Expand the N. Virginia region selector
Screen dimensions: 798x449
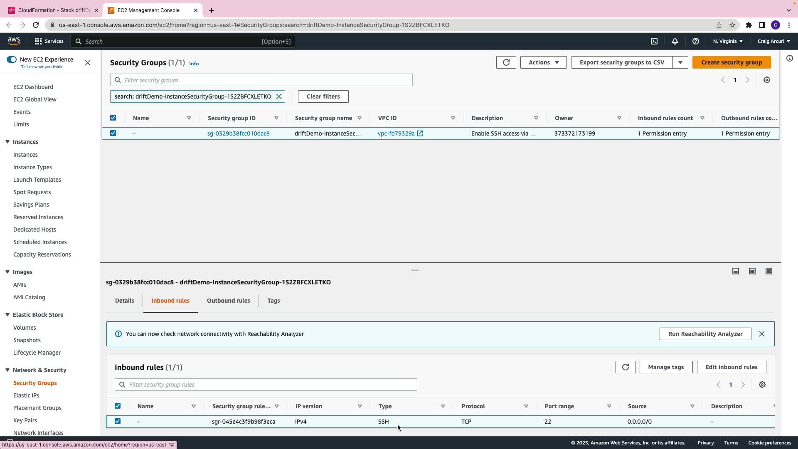(728, 41)
